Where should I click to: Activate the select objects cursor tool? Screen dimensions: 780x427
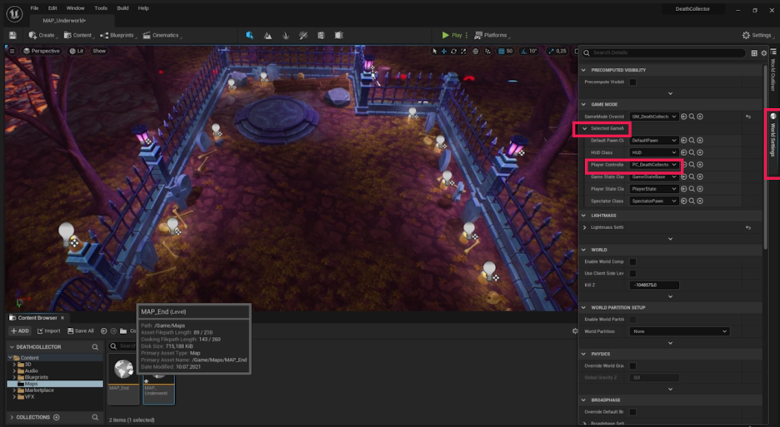click(x=435, y=52)
